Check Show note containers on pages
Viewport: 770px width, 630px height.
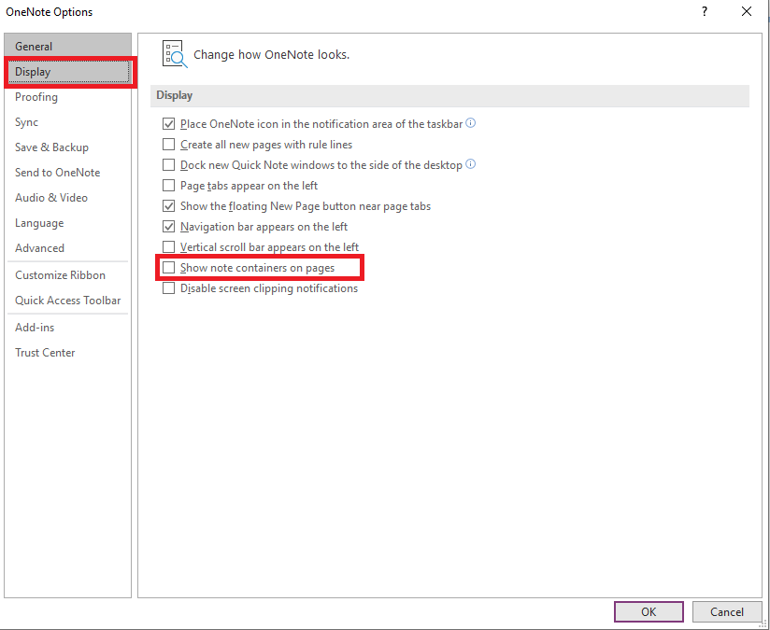(169, 267)
